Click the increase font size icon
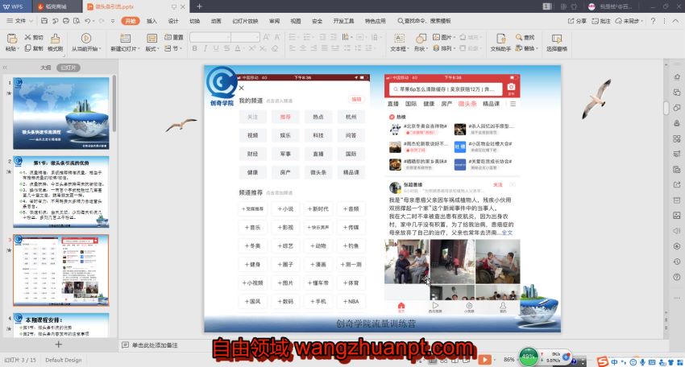This screenshot has height=367, width=685. 266,37
